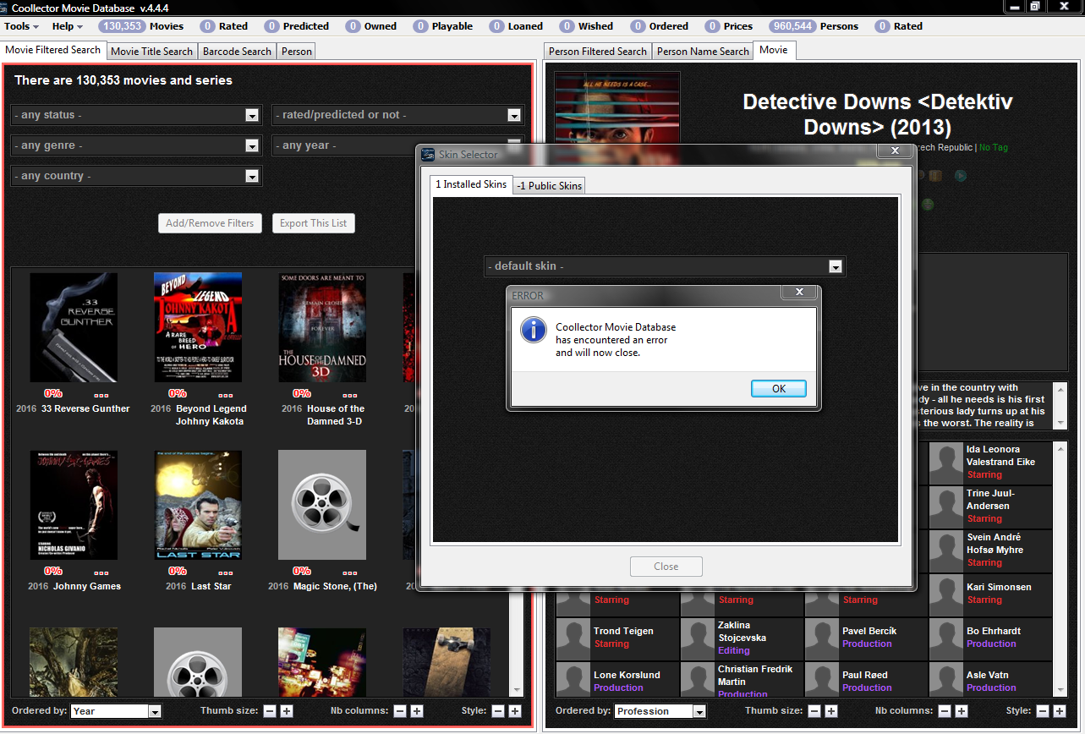
Task: Click the 0 Loaned counter in header
Action: point(516,26)
